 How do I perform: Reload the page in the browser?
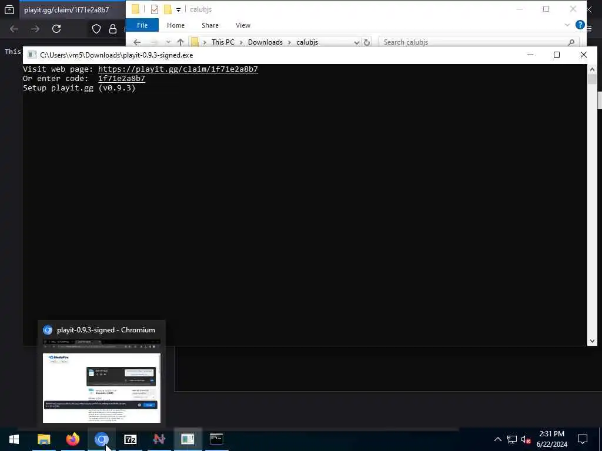click(x=56, y=29)
